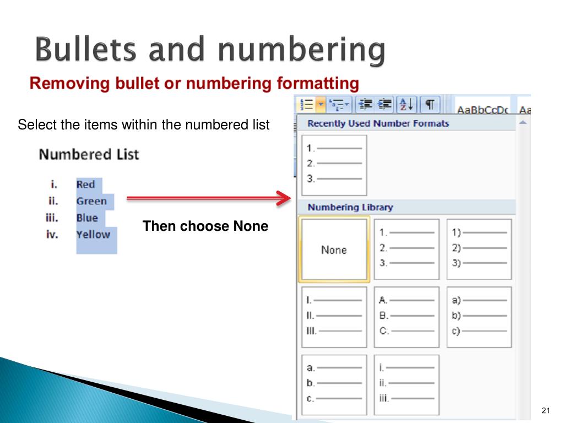
Task: Toggle Show/Hide paragraph marks icon
Action: coord(430,105)
